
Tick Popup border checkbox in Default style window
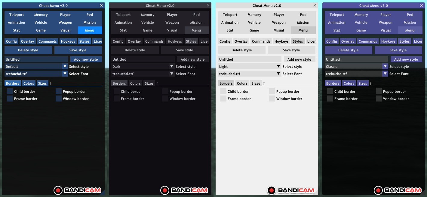pyautogui.click(x=59, y=91)
